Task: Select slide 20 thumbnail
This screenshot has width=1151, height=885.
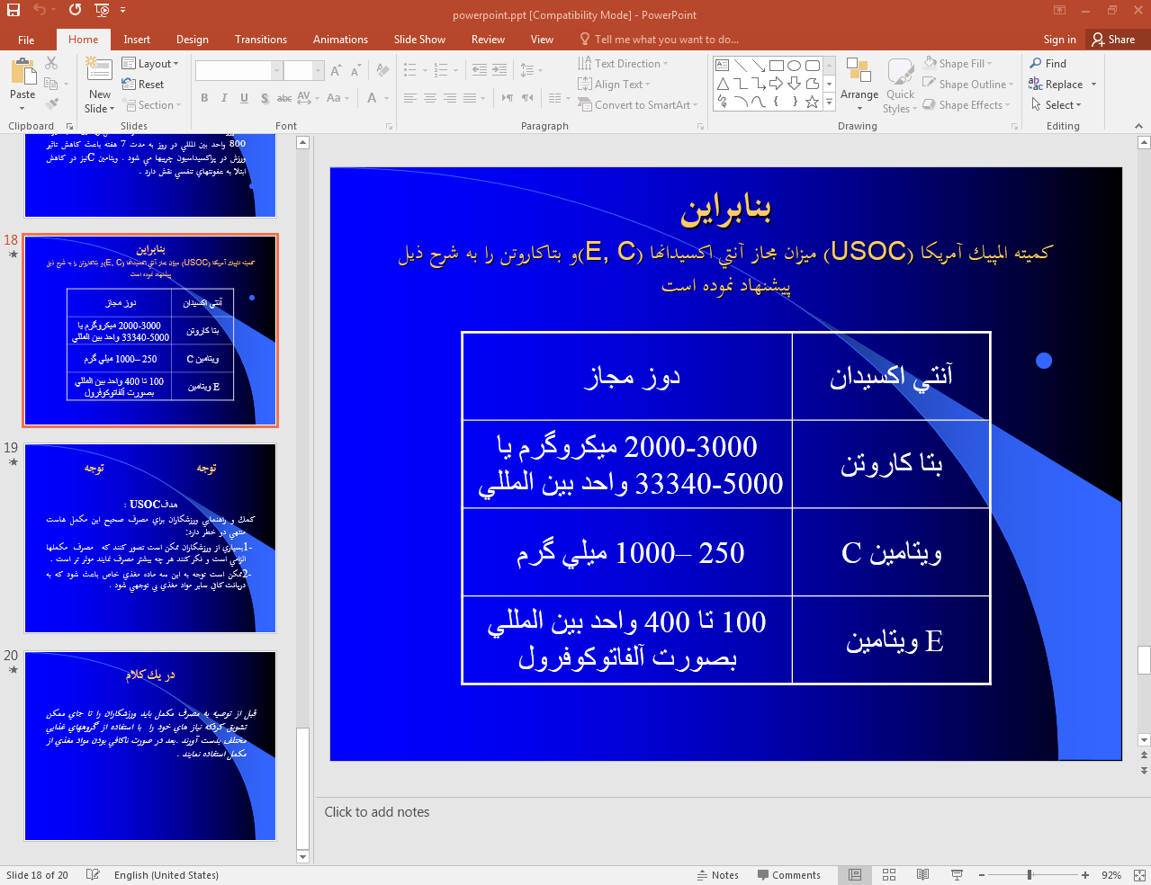Action: 150,746
